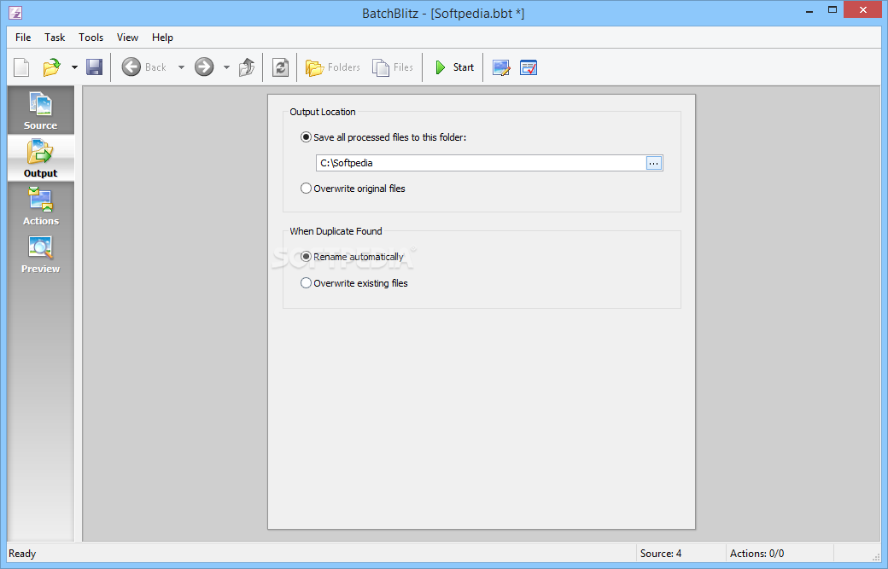Select the Output sidebar panel
This screenshot has height=569, width=888.
(41, 158)
